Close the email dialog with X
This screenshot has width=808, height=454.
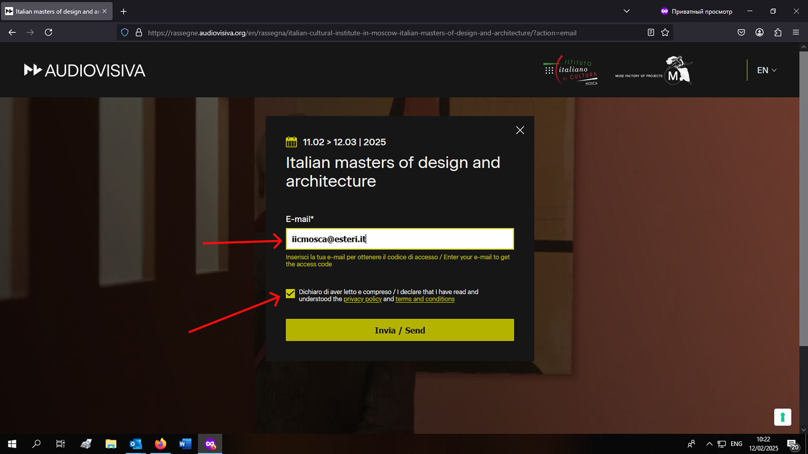[520, 130]
